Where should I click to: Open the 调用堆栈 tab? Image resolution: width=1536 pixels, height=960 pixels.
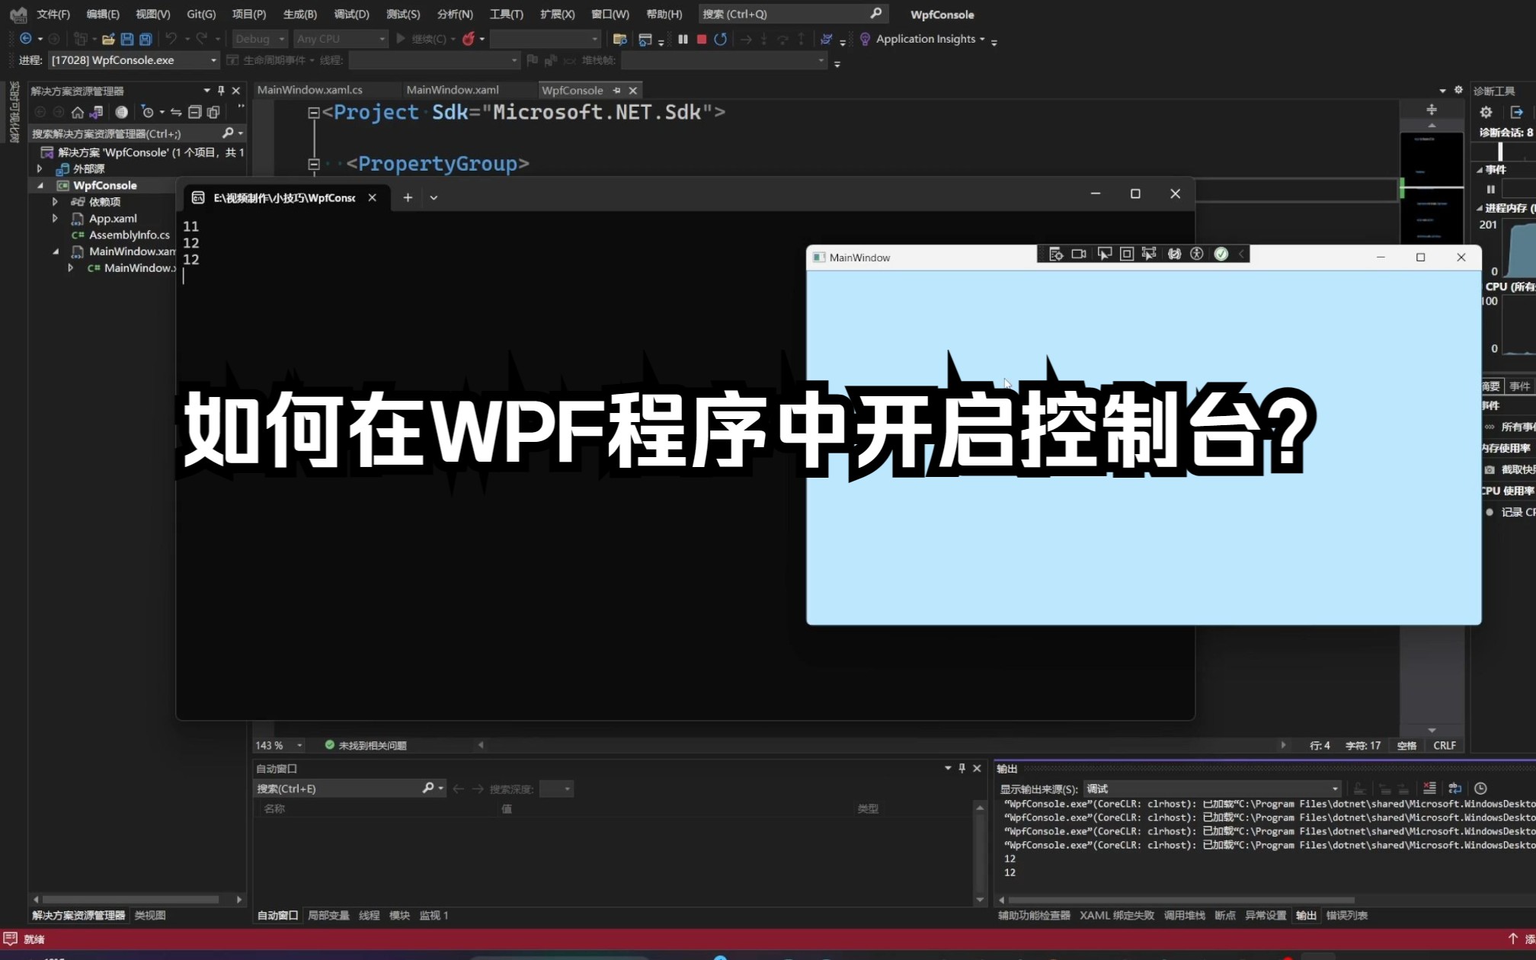coord(1184,915)
